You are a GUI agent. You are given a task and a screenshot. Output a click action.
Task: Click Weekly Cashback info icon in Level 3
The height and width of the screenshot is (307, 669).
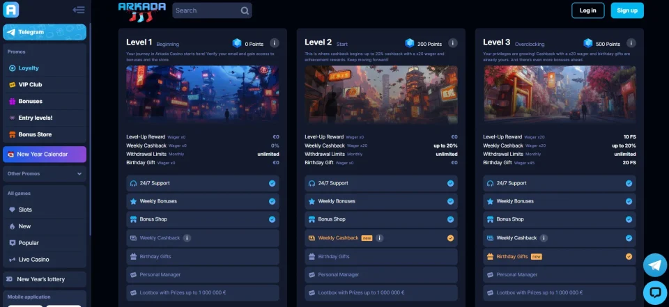click(544, 238)
